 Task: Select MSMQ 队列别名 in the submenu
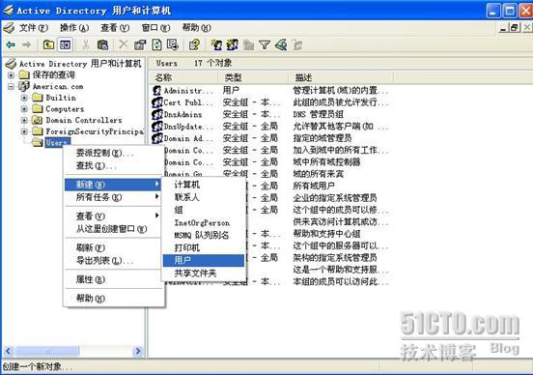pyautogui.click(x=204, y=236)
